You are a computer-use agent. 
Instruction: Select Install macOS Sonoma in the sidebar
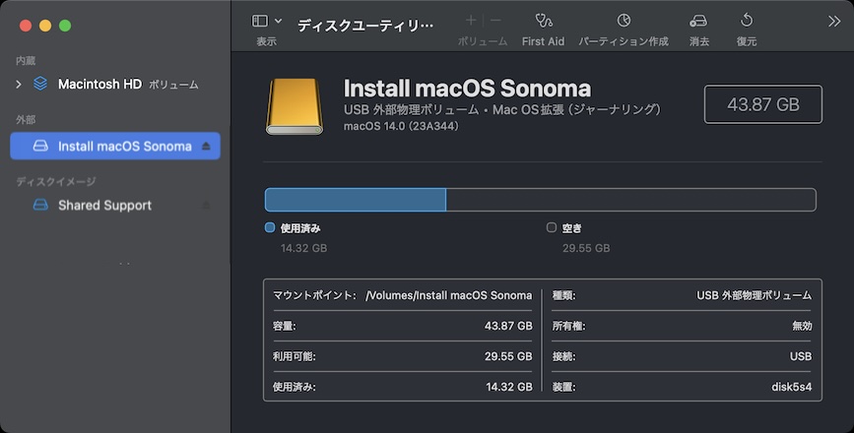click(124, 147)
